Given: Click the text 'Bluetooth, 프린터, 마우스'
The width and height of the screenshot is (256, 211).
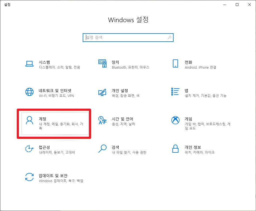Looking at the screenshot, I should [x=131, y=67].
